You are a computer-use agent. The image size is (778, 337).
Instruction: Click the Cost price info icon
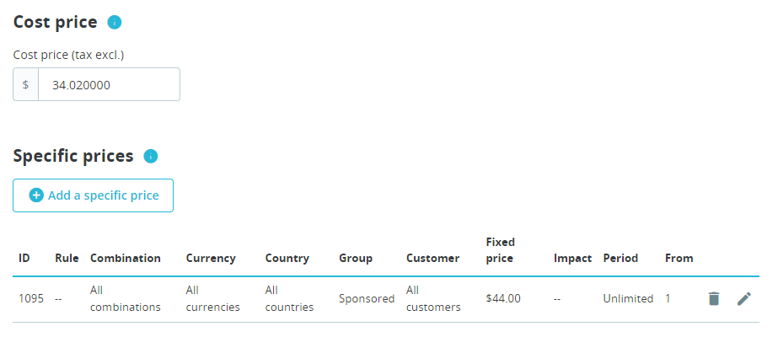tap(115, 23)
